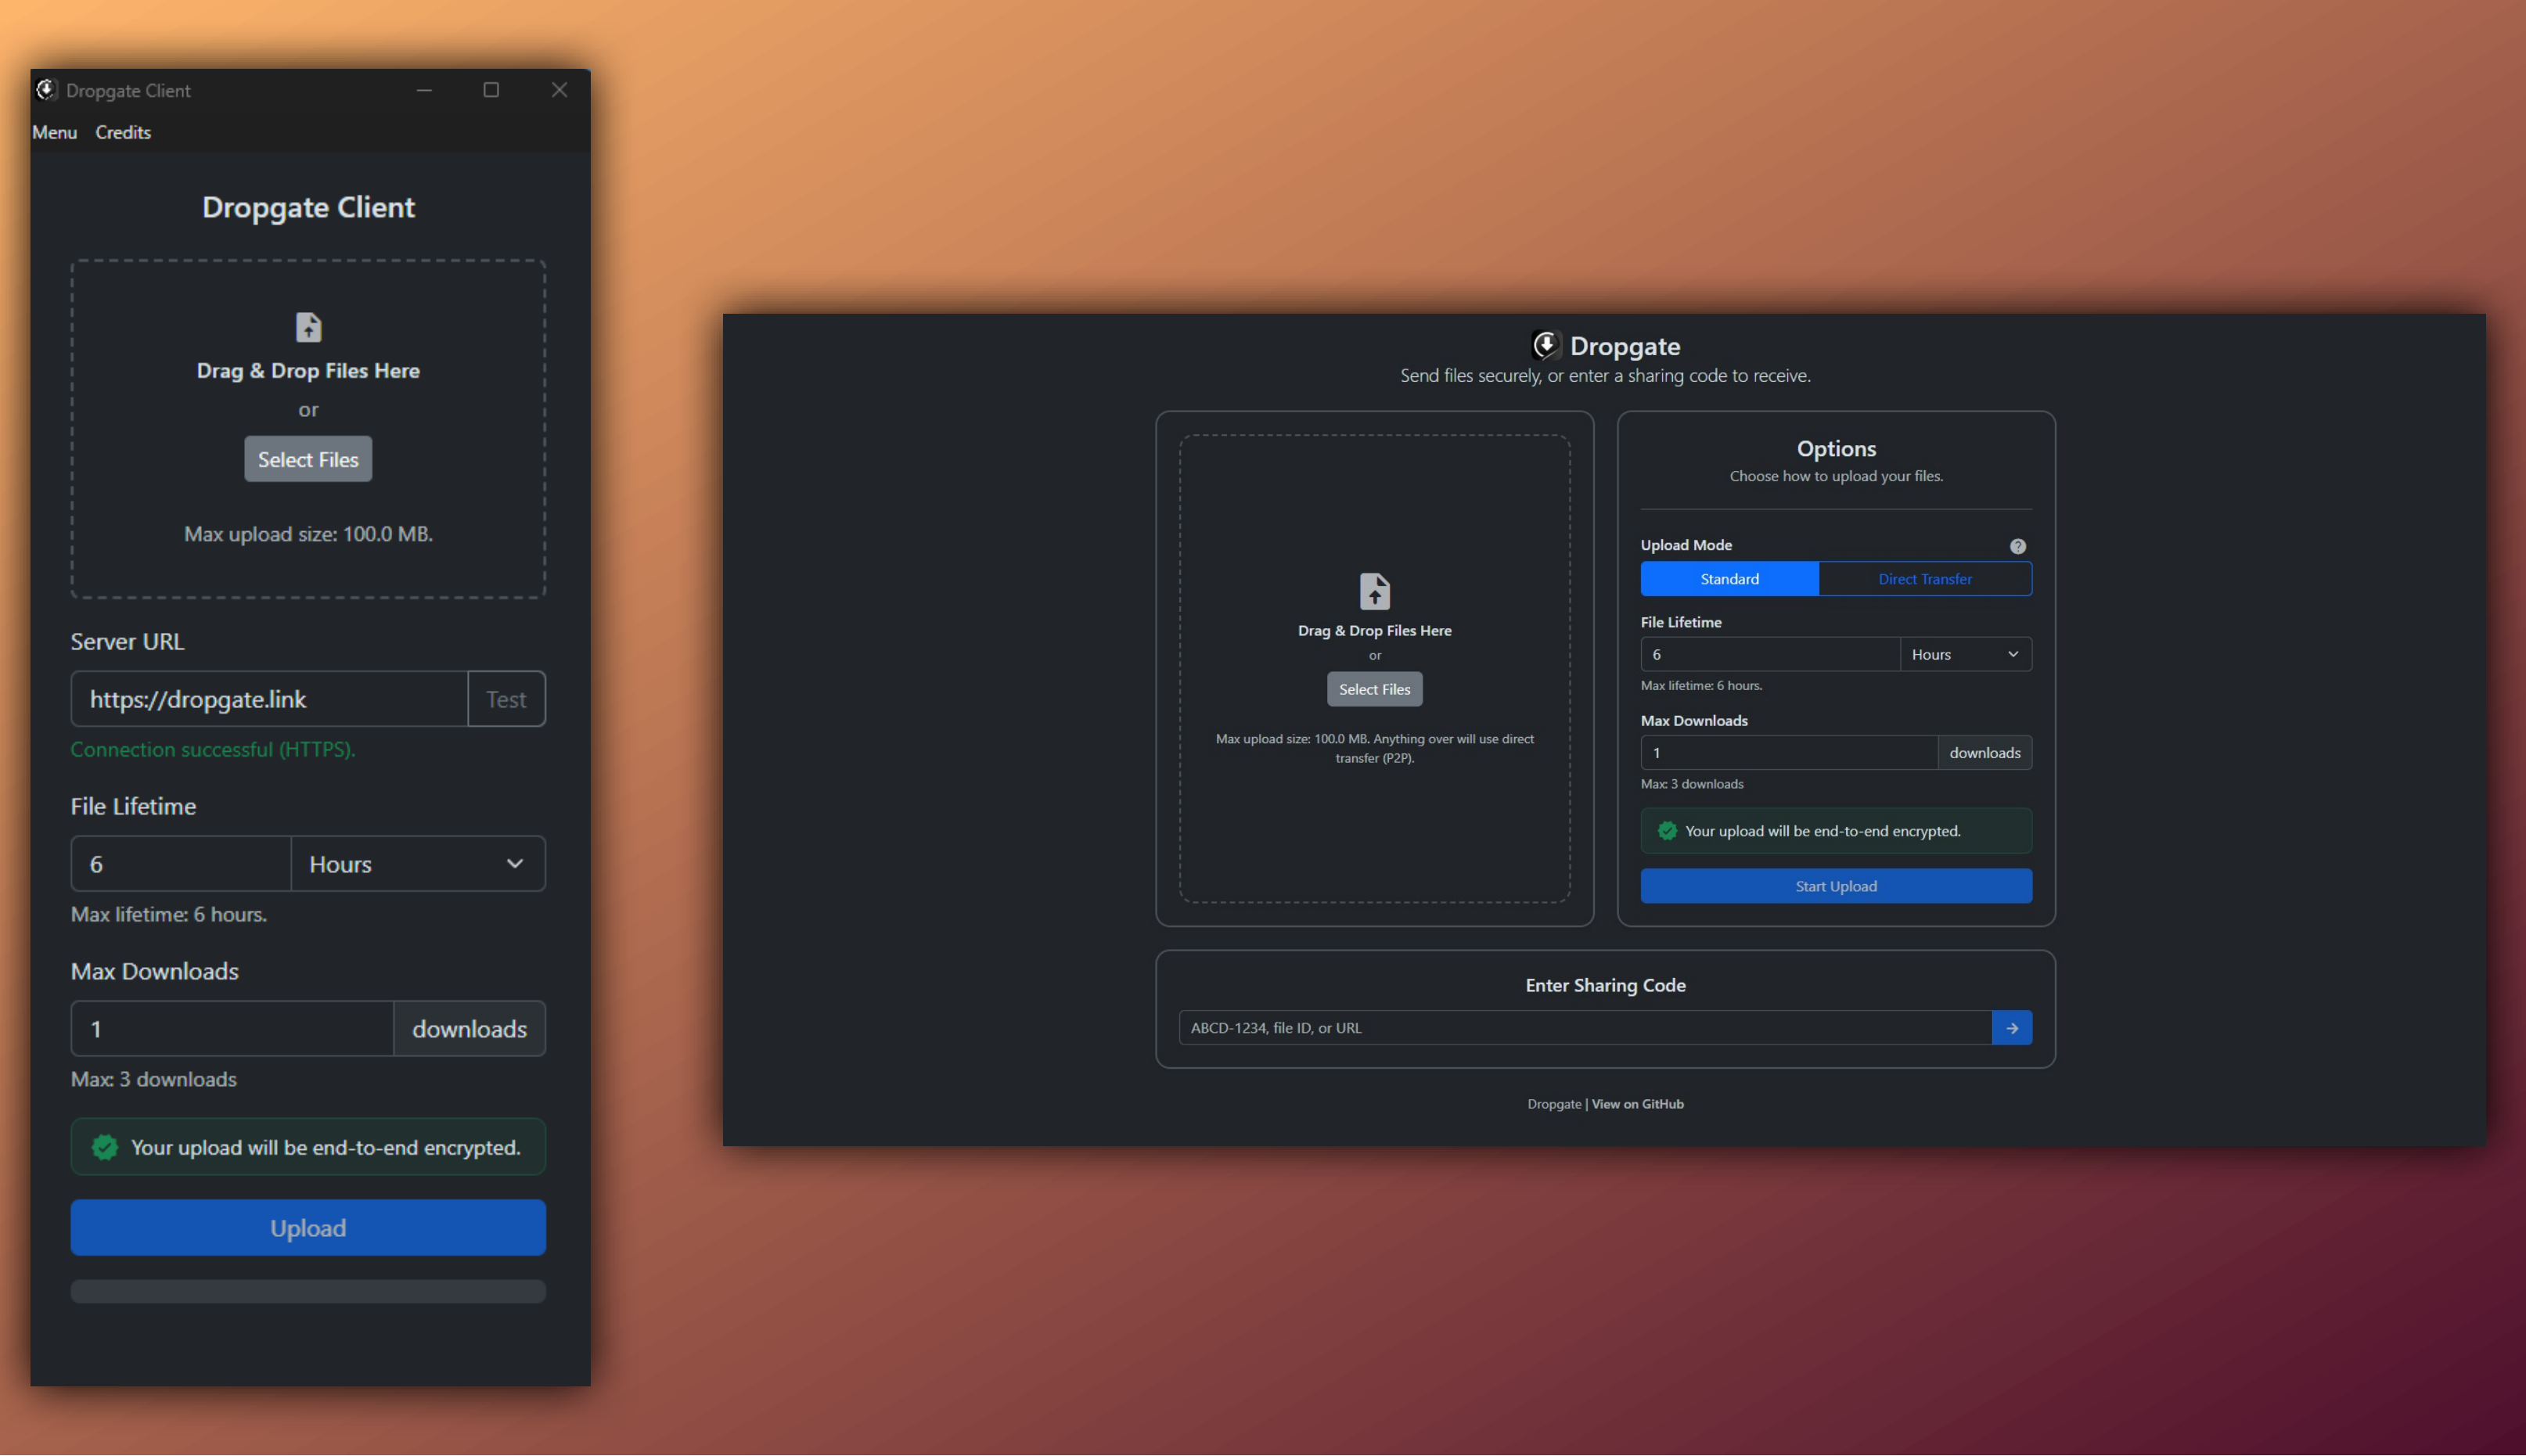Click the Start Upload button
The image size is (2526, 1456).
(x=1836, y=886)
